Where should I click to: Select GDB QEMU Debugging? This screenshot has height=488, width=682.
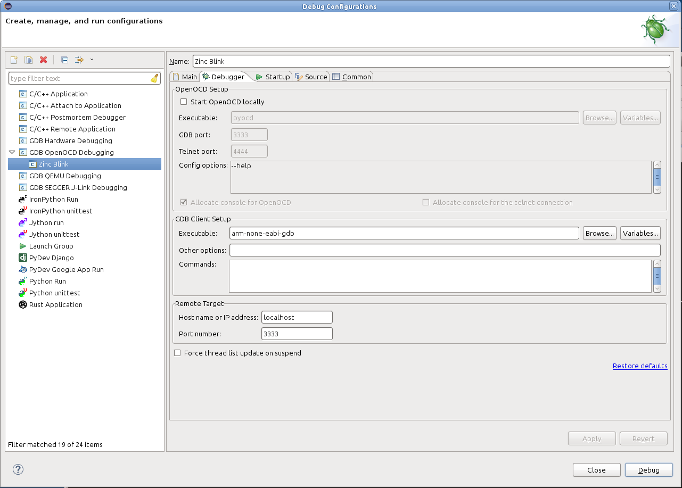(65, 176)
